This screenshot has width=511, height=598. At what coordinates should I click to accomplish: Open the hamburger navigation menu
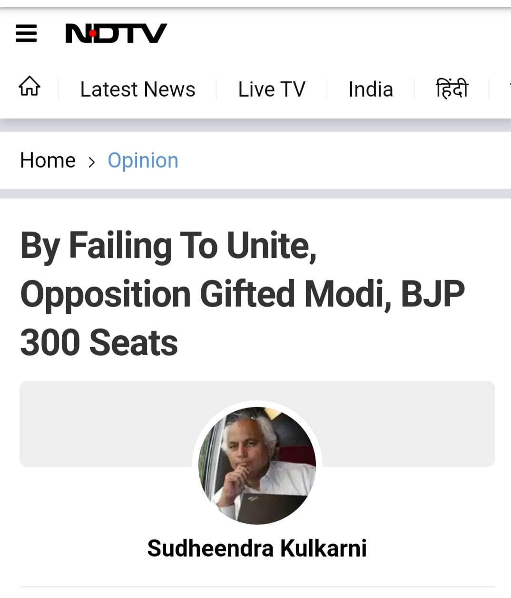(26, 33)
